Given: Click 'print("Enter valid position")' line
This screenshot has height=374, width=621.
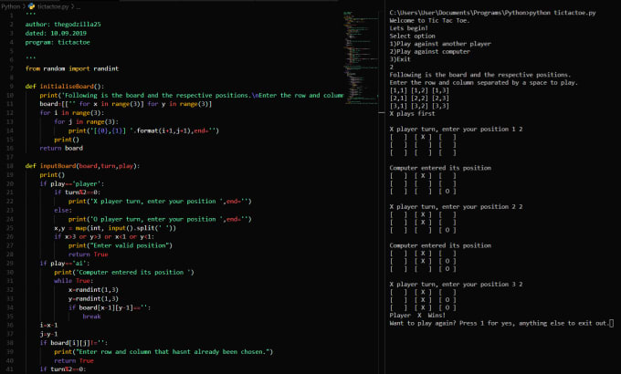Looking at the screenshot, I should pos(121,245).
